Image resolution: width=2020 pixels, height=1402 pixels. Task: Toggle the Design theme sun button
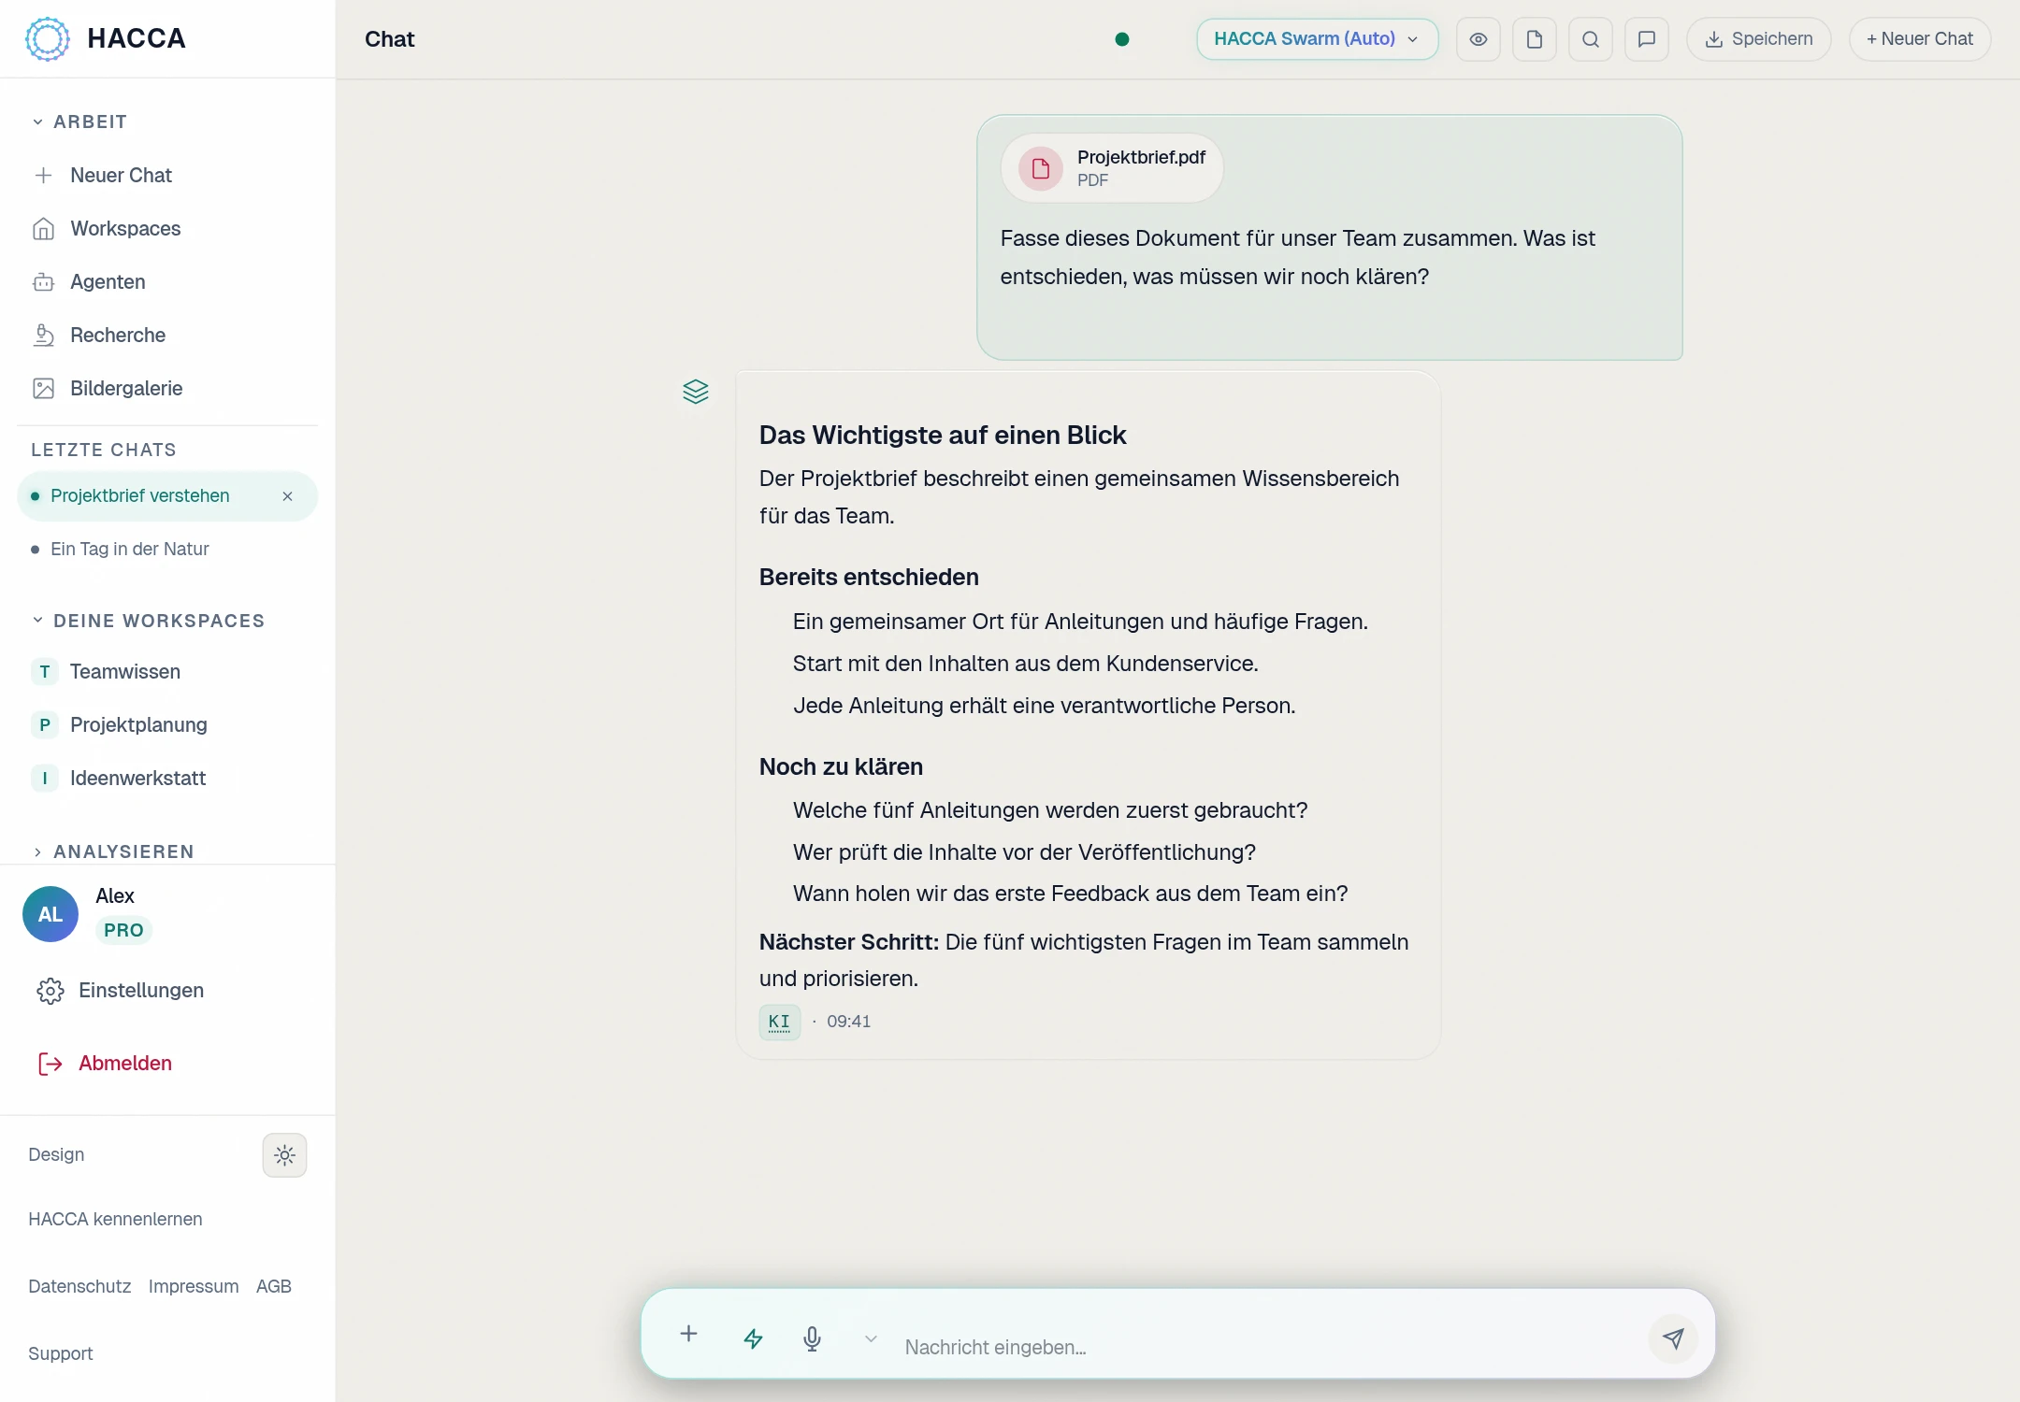coord(285,1155)
